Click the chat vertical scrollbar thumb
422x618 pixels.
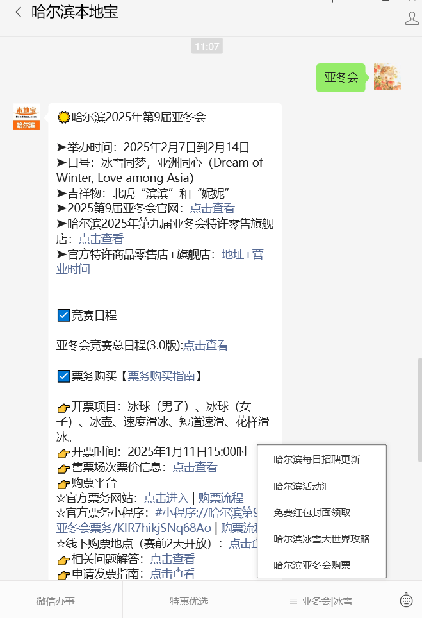(x=419, y=410)
